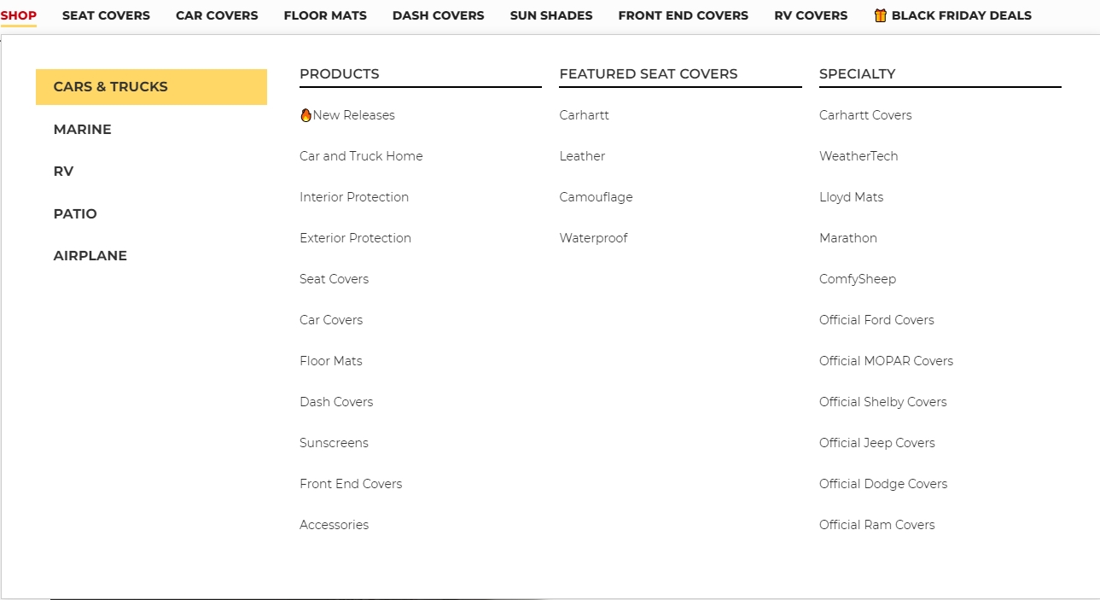The height and width of the screenshot is (600, 1100).
Task: Open RV Covers in the navigation bar
Action: (x=811, y=15)
